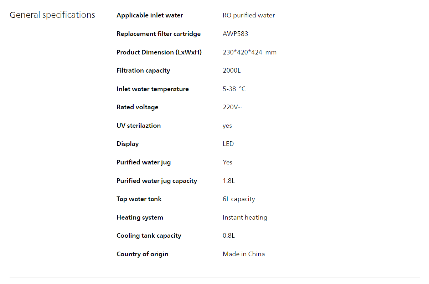The width and height of the screenshot is (429, 284).
Task: Click the Made in China value
Action: coord(244,254)
